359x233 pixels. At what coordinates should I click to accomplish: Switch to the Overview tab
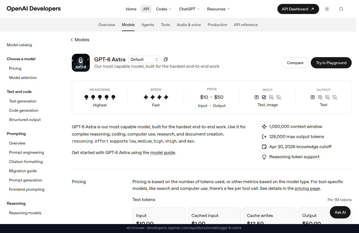pos(107,25)
